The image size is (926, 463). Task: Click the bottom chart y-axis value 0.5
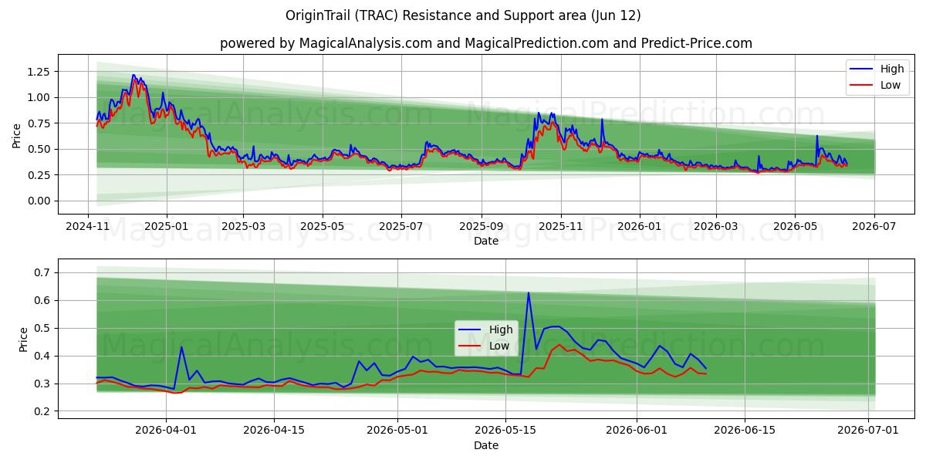coord(42,328)
